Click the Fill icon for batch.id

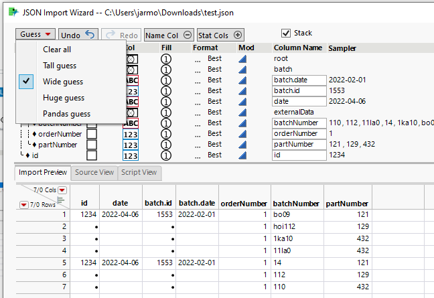(166, 91)
